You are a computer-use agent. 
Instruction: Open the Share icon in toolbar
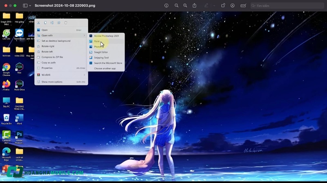point(195,6)
